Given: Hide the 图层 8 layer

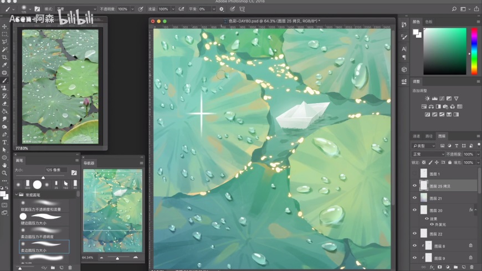Looking at the screenshot, I should coord(414,246).
